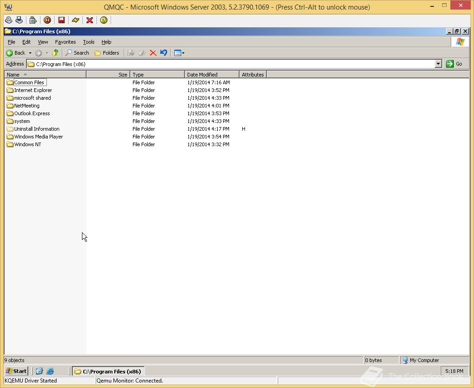The image size is (474, 388).
Task: Open the Back history dropdown arrow
Action: pos(30,53)
